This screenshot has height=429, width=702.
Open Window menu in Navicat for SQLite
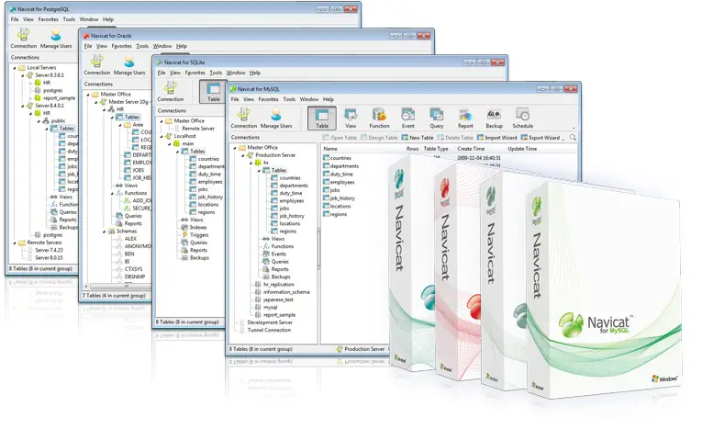(236, 73)
